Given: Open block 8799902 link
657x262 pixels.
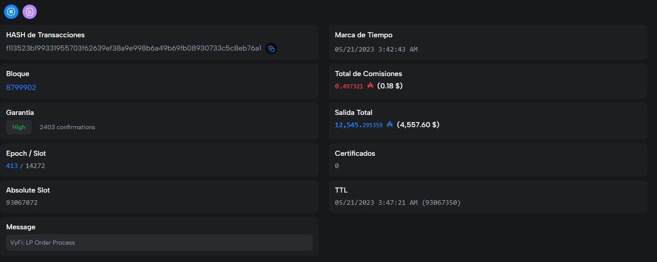Looking at the screenshot, I should coord(21,87).
